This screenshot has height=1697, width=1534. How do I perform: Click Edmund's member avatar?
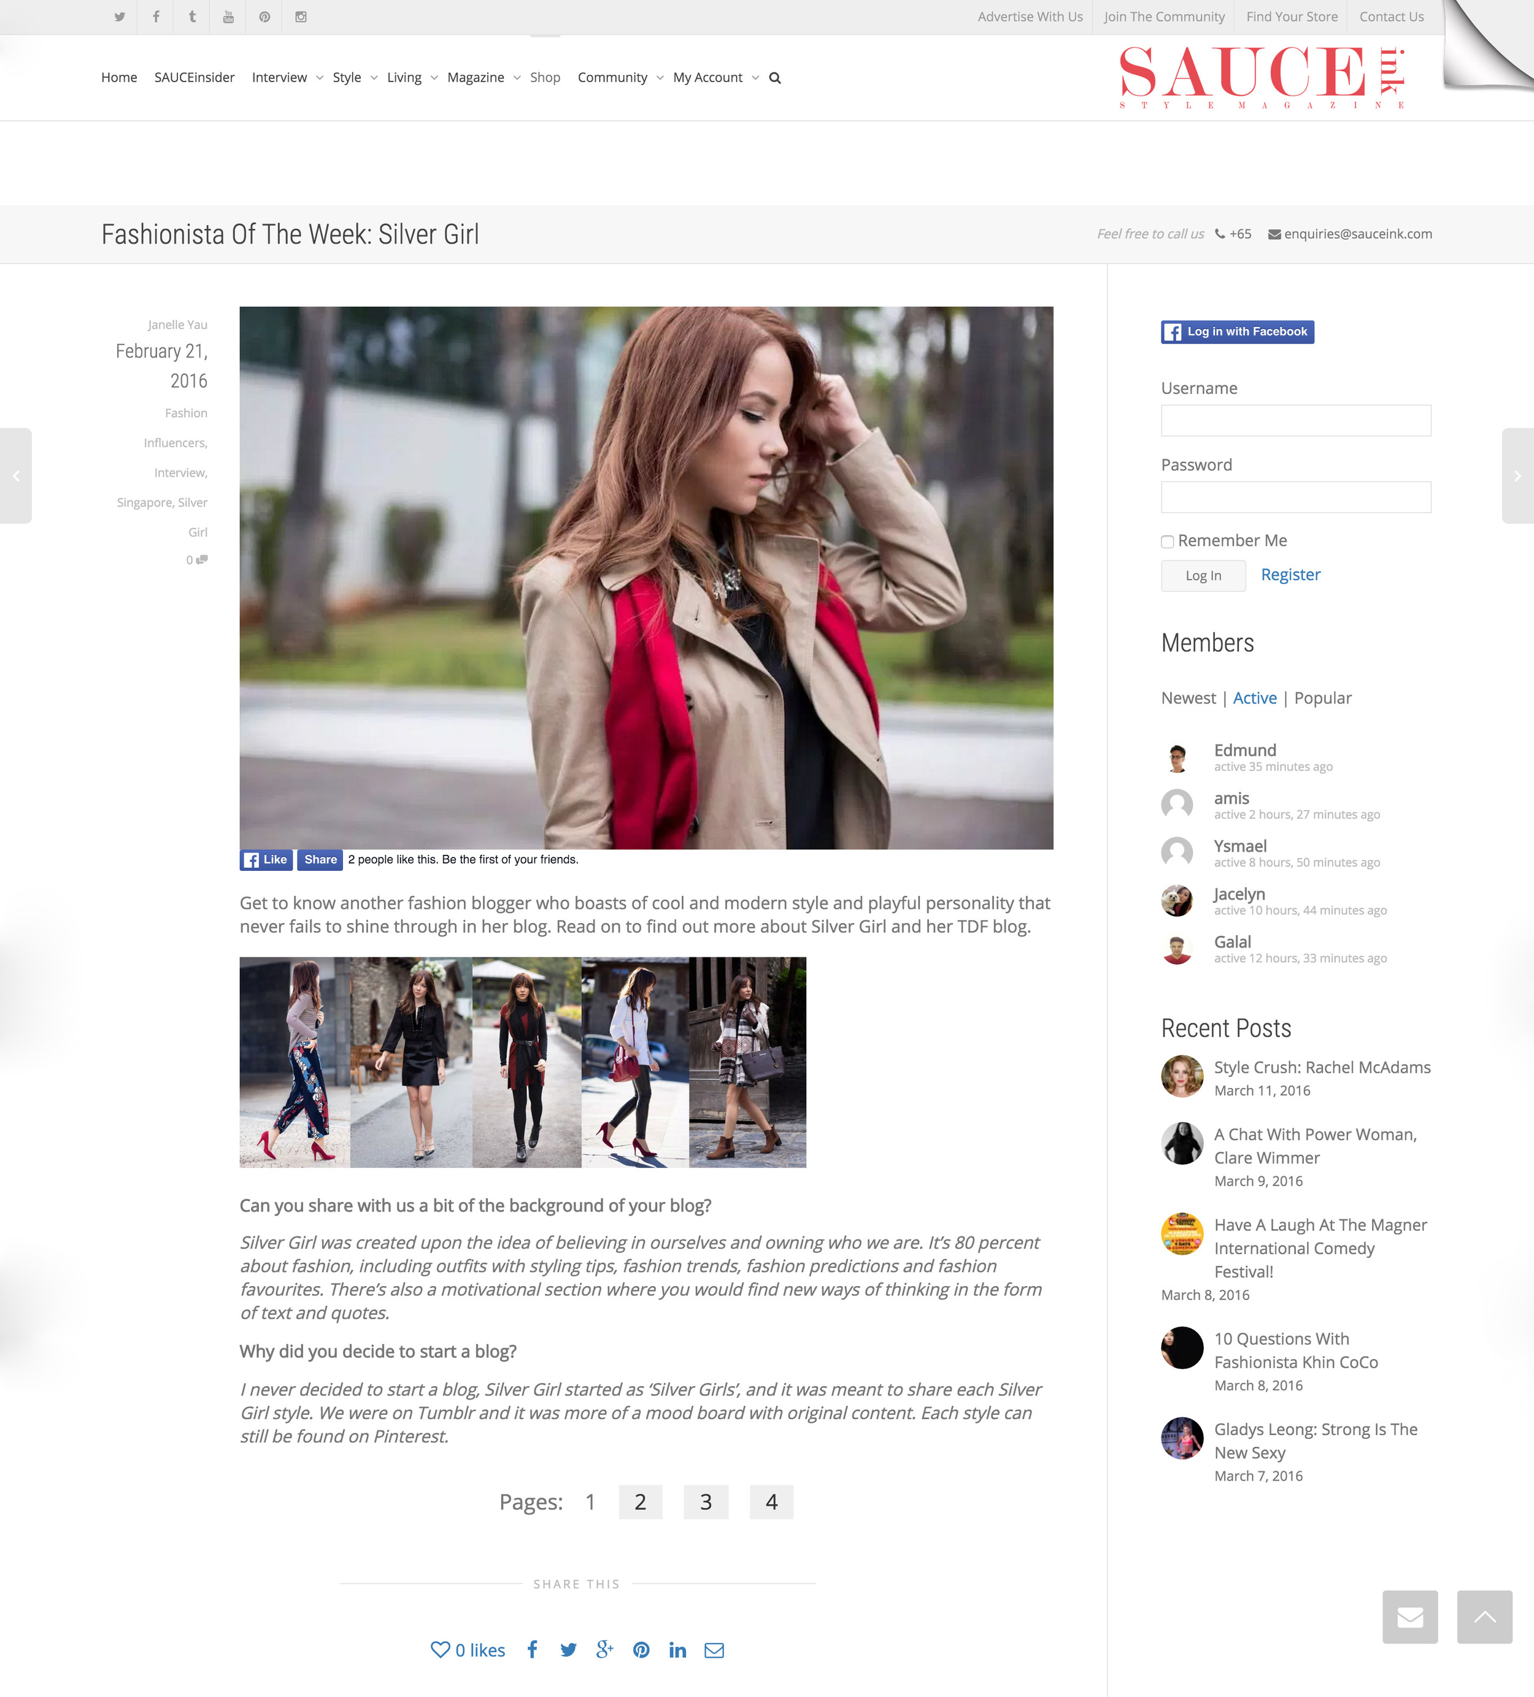point(1177,757)
